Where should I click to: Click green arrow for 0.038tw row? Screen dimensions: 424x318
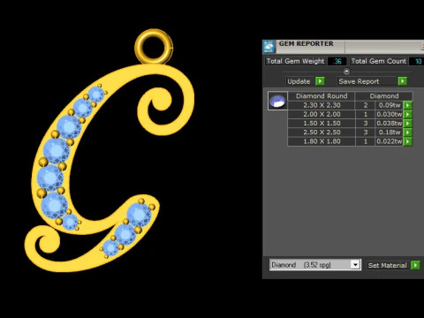pos(408,124)
